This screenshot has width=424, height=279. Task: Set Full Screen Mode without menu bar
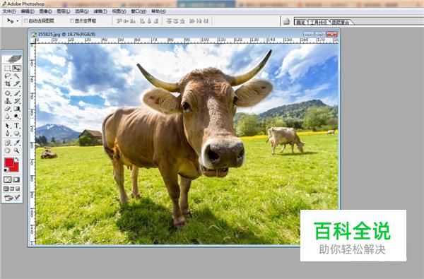click(x=18, y=189)
